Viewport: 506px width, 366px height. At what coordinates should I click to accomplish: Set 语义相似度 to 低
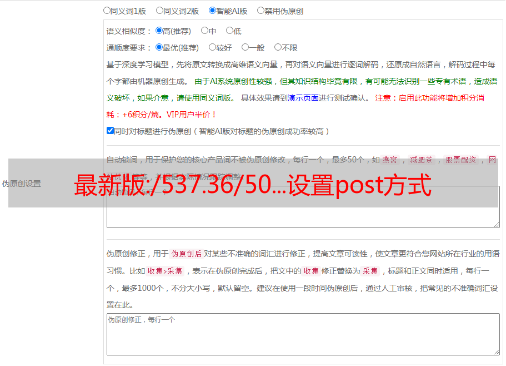[229, 31]
